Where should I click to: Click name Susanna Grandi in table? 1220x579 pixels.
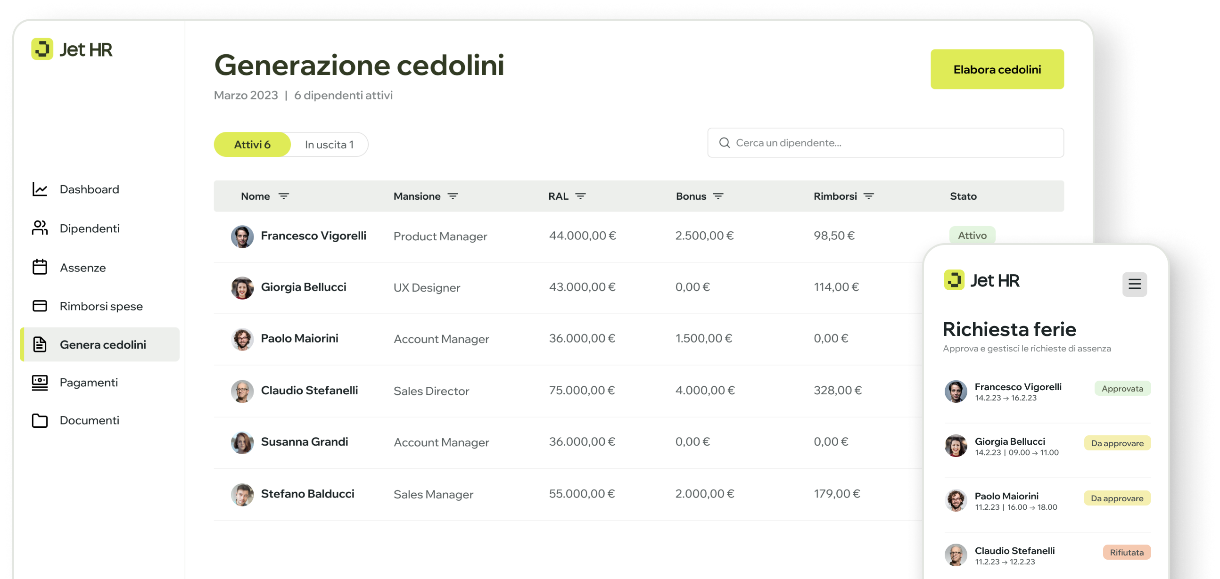[305, 442]
